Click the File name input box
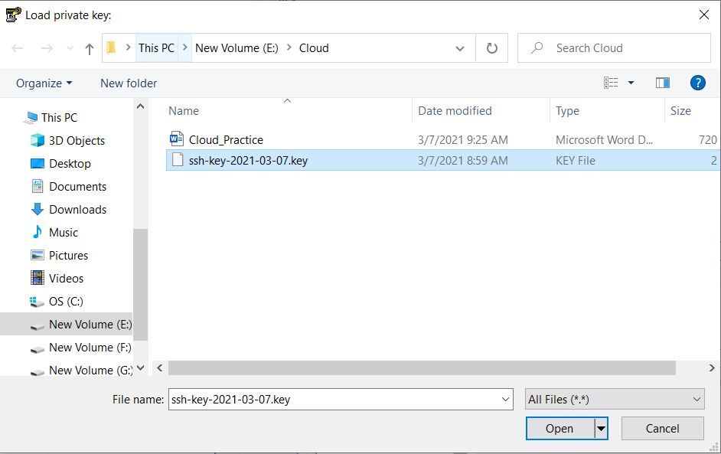The width and height of the screenshot is (721, 454). click(x=341, y=400)
